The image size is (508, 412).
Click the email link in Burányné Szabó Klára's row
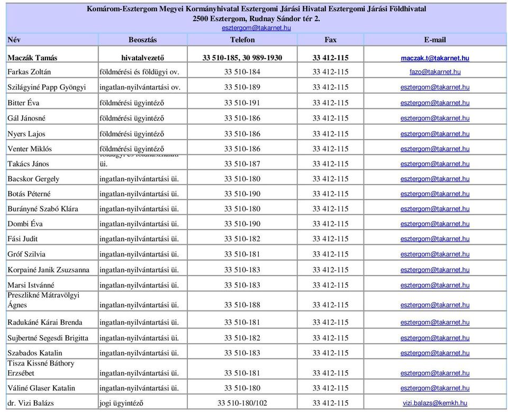point(435,208)
